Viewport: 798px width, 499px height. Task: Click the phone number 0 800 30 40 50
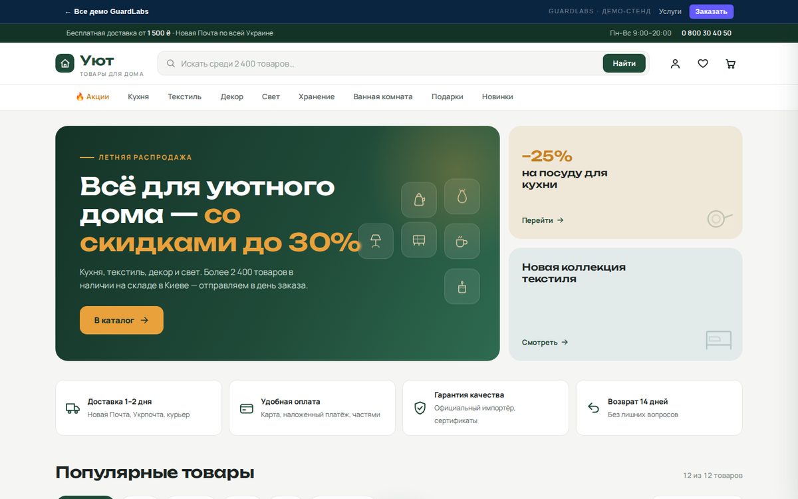tap(706, 33)
